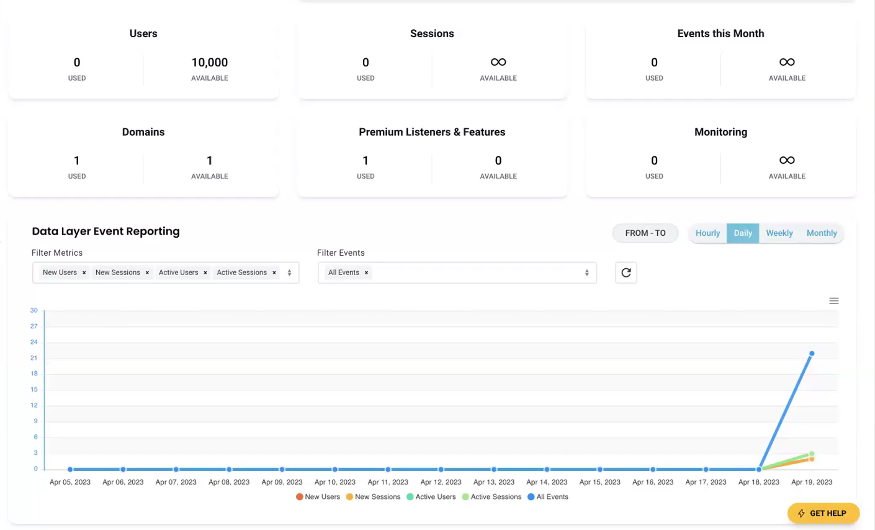Select the Daily reporting tab
The width and height of the screenshot is (875, 530).
pos(743,233)
